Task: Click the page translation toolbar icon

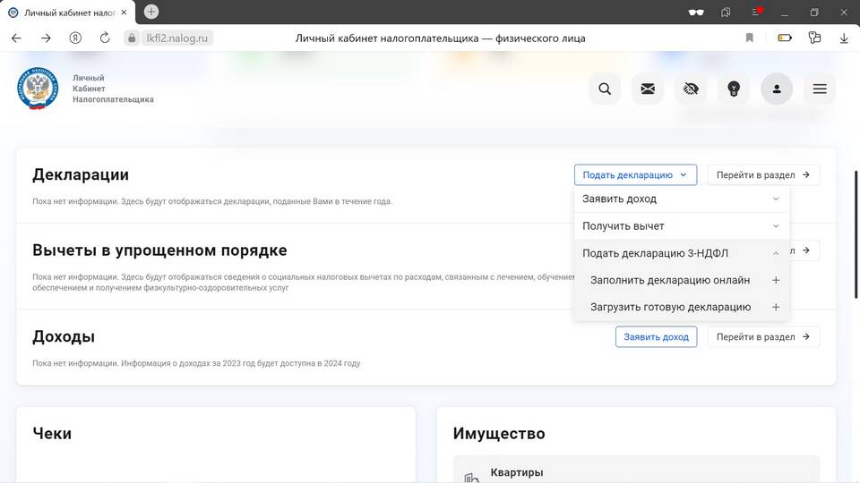Action: (814, 38)
